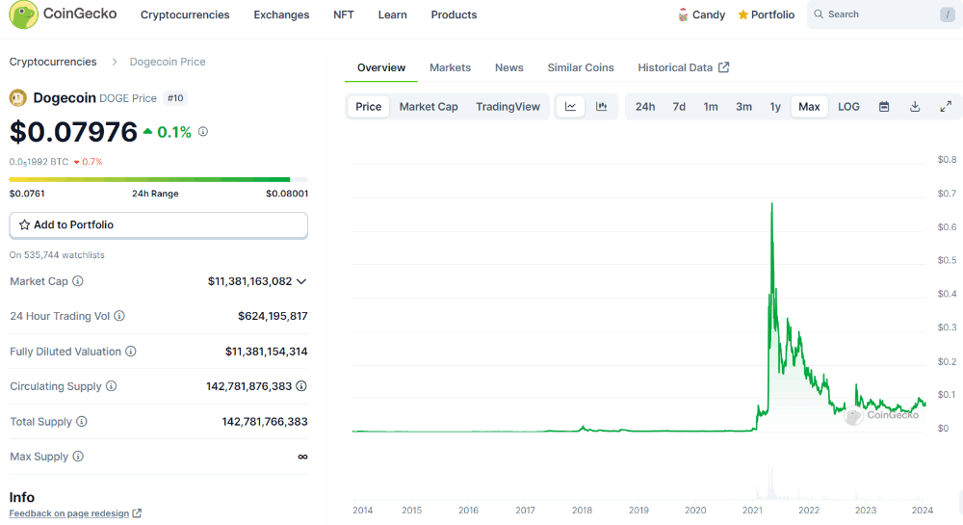Switch to candlestick chart view icon

click(x=602, y=107)
